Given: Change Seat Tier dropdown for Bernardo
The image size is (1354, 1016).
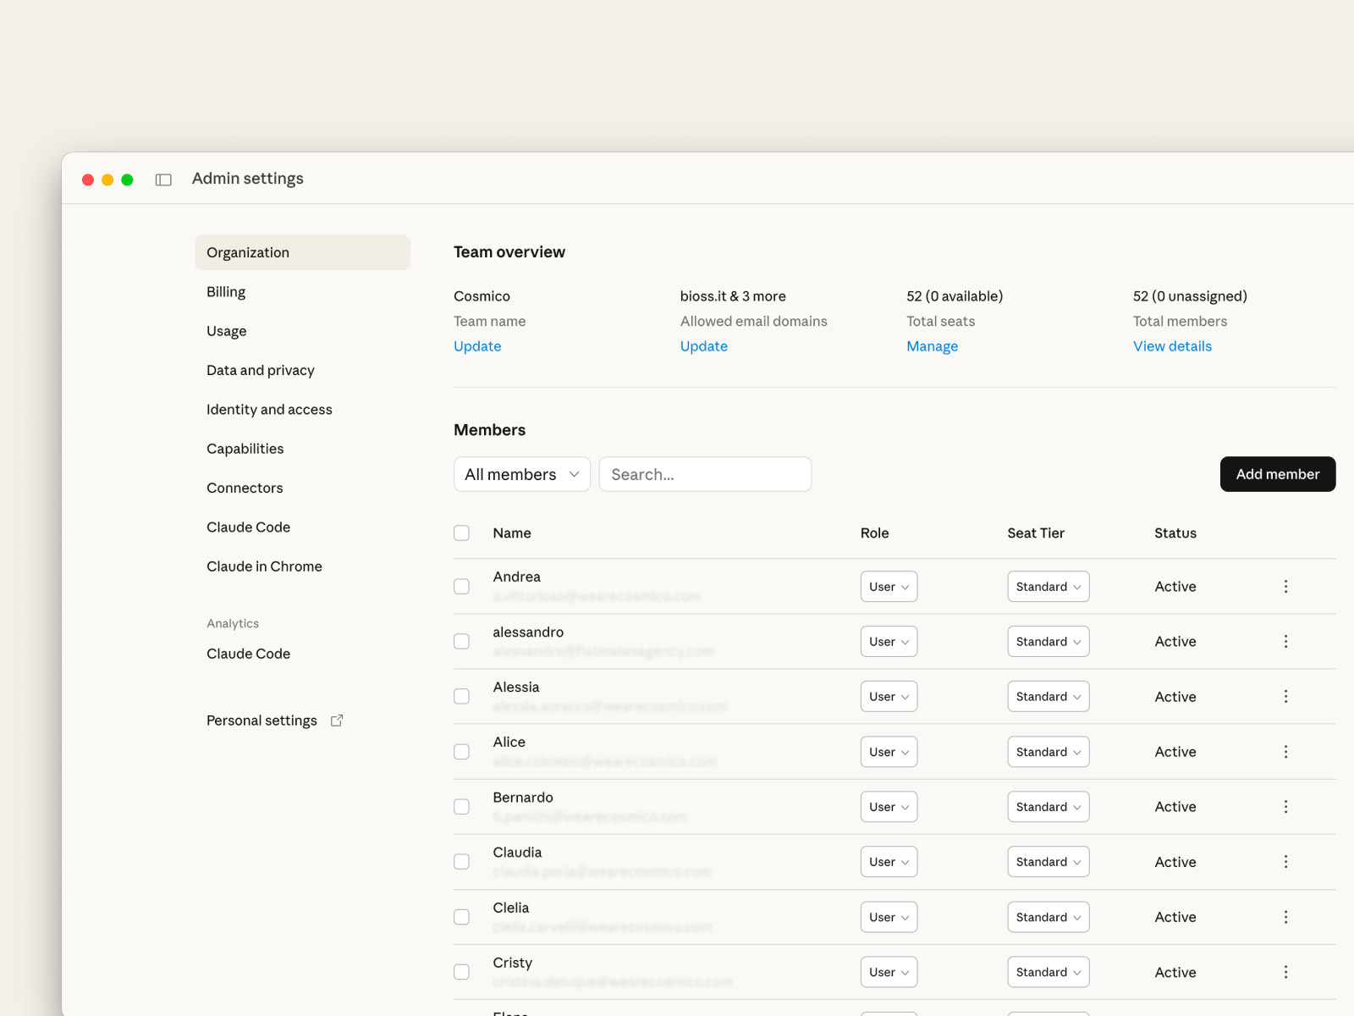Looking at the screenshot, I should [1048, 807].
